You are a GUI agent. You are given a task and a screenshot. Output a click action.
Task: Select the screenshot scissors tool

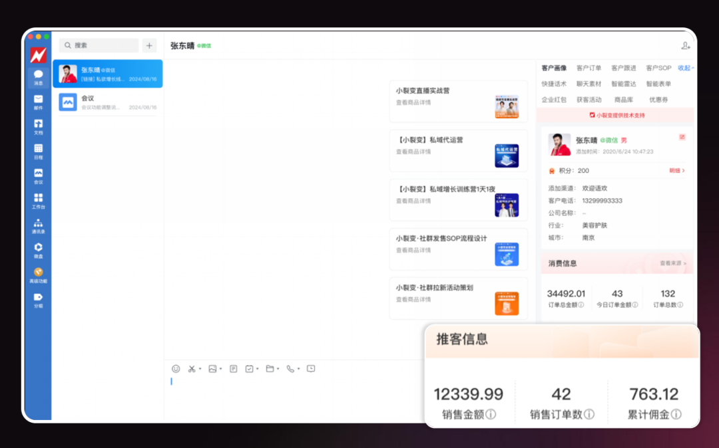click(x=192, y=368)
